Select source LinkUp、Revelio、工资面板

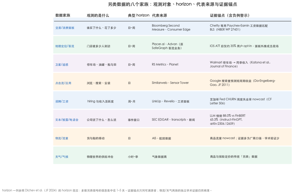tap(171, 101)
